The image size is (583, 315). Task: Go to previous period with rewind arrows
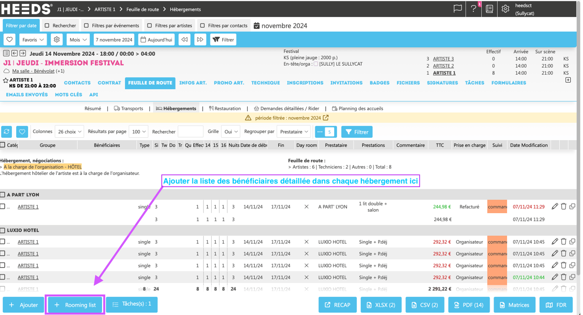pyautogui.click(x=184, y=40)
